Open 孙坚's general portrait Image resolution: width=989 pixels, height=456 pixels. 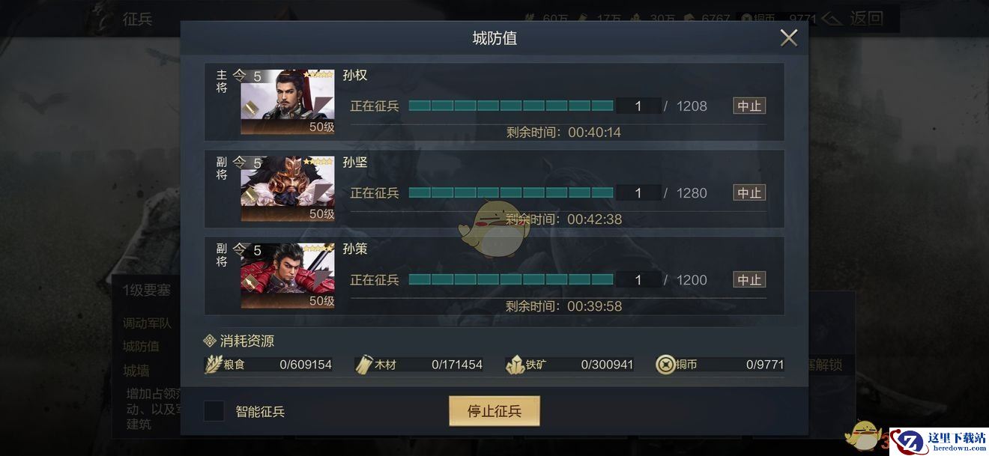coord(288,189)
